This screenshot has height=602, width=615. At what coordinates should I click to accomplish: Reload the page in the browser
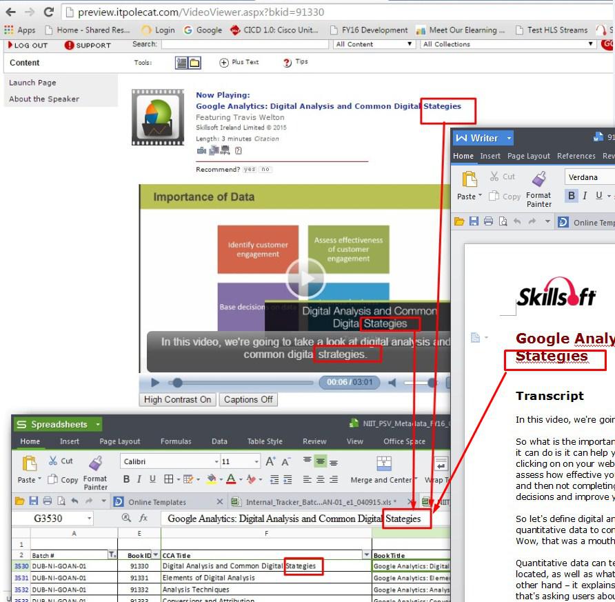49,12
